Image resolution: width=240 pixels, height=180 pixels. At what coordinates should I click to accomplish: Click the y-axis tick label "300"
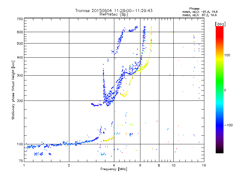tap(20, 76)
